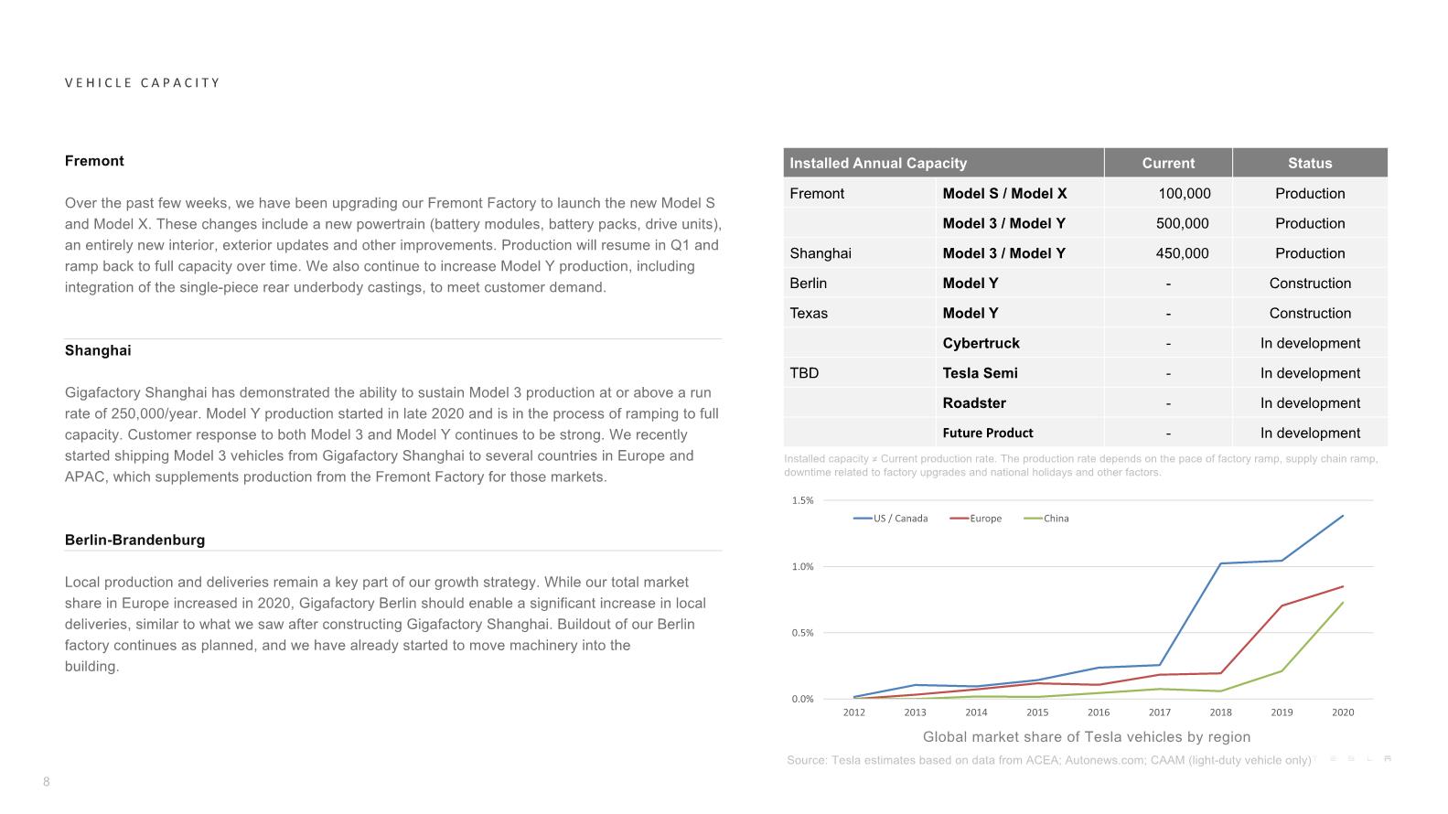This screenshot has height=814, width=1448.
Task: Click the page number 8
Action: point(47,782)
